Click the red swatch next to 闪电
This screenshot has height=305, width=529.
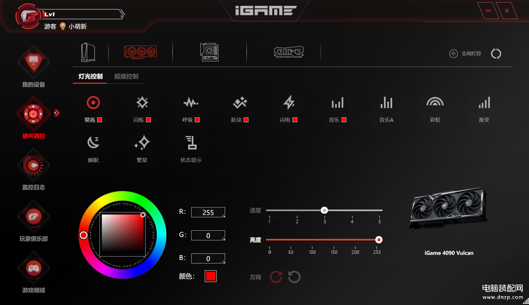click(295, 120)
